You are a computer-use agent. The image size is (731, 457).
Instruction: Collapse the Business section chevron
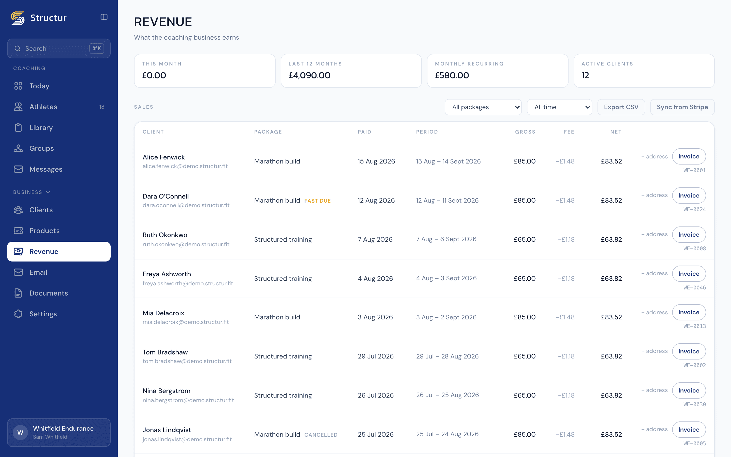click(x=48, y=192)
